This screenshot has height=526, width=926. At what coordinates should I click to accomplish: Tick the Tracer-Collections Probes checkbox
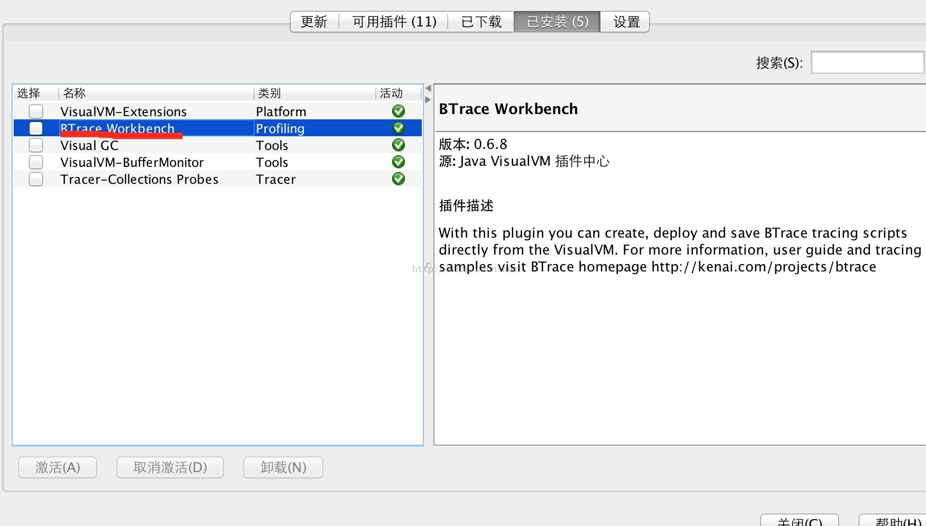[36, 179]
